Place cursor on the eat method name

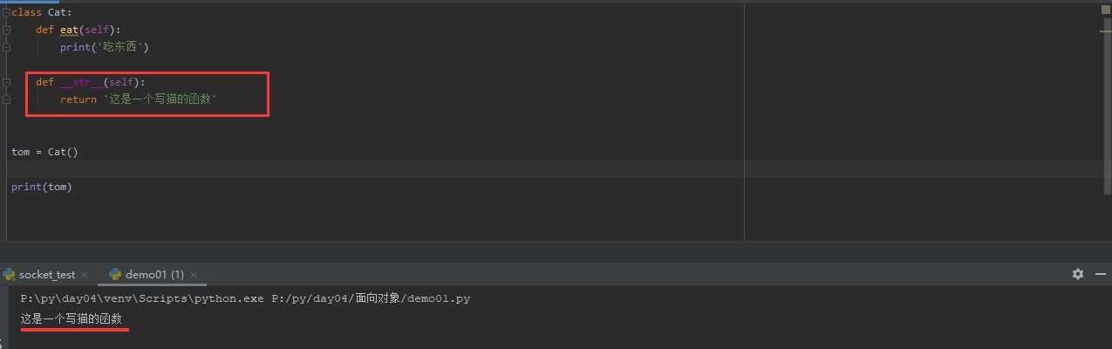click(70, 30)
